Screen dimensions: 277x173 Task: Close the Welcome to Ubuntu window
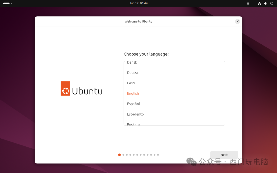(x=238, y=21)
